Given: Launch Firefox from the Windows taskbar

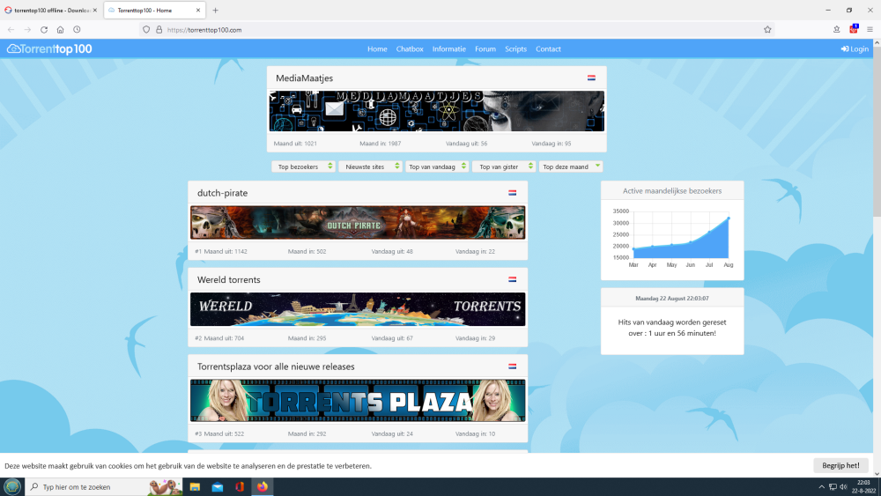Looking at the screenshot, I should 262,486.
